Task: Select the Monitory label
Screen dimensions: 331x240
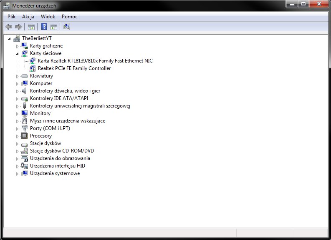Action: [x=40, y=113]
